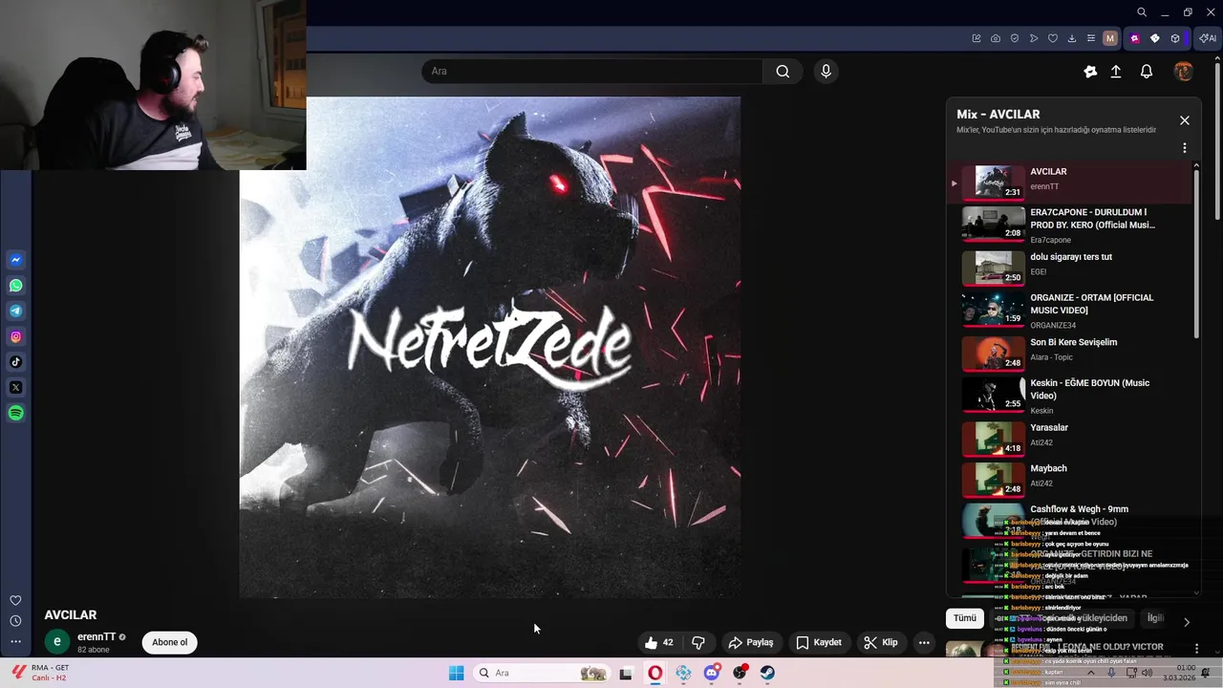Open the Opera downloads icon
This screenshot has width=1223, height=688.
[x=1072, y=38]
